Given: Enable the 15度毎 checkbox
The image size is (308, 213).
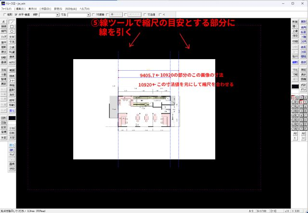Looking at the screenshot, I should point(93,14).
